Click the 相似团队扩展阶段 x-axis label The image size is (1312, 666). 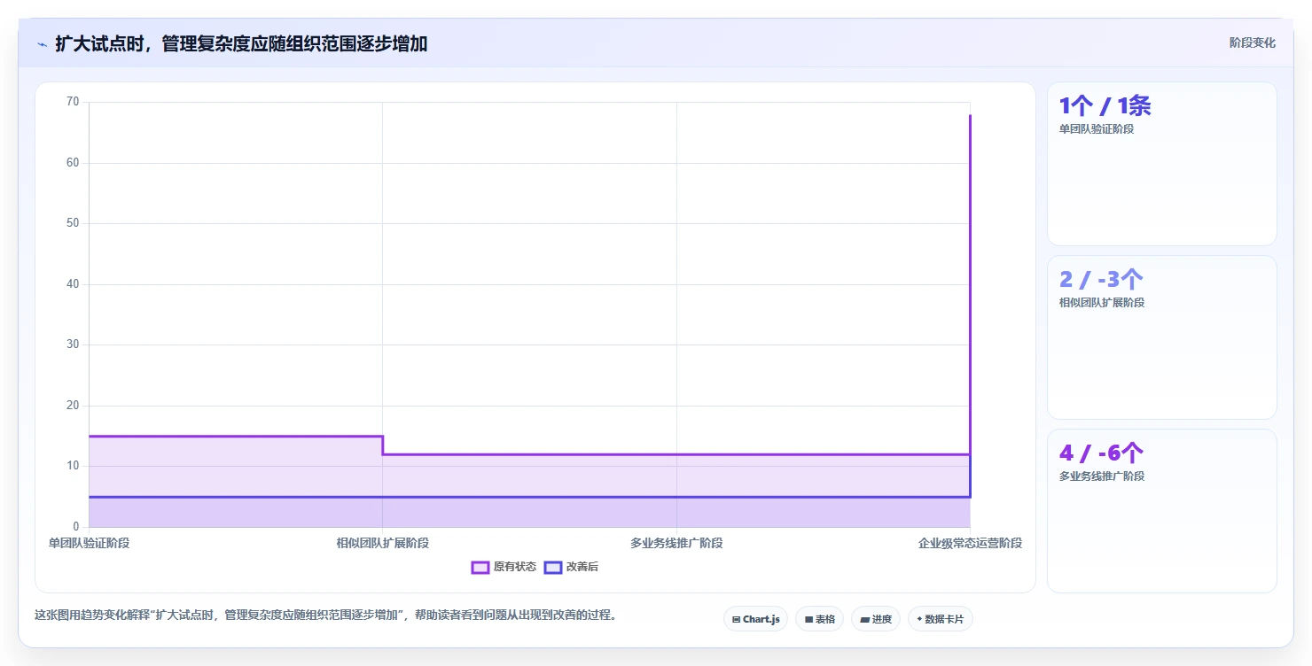pos(383,543)
